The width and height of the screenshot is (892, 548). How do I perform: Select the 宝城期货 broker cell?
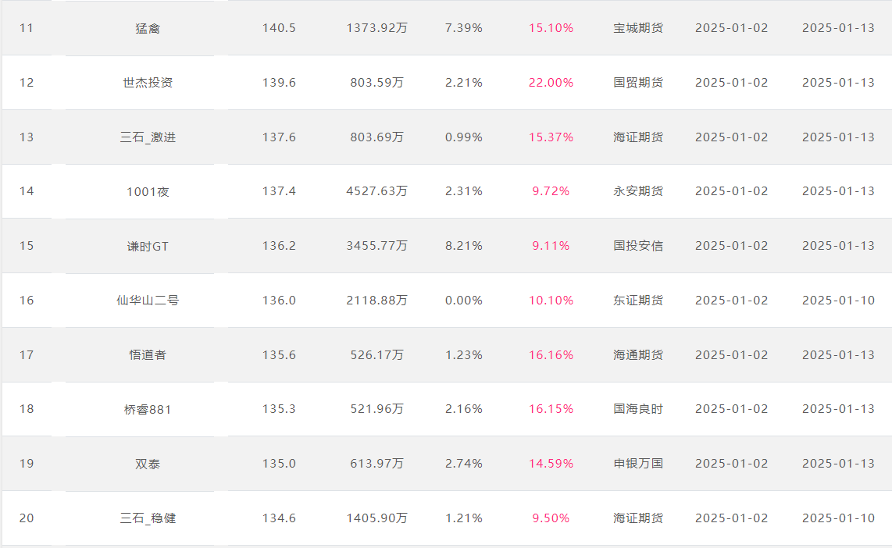click(637, 28)
